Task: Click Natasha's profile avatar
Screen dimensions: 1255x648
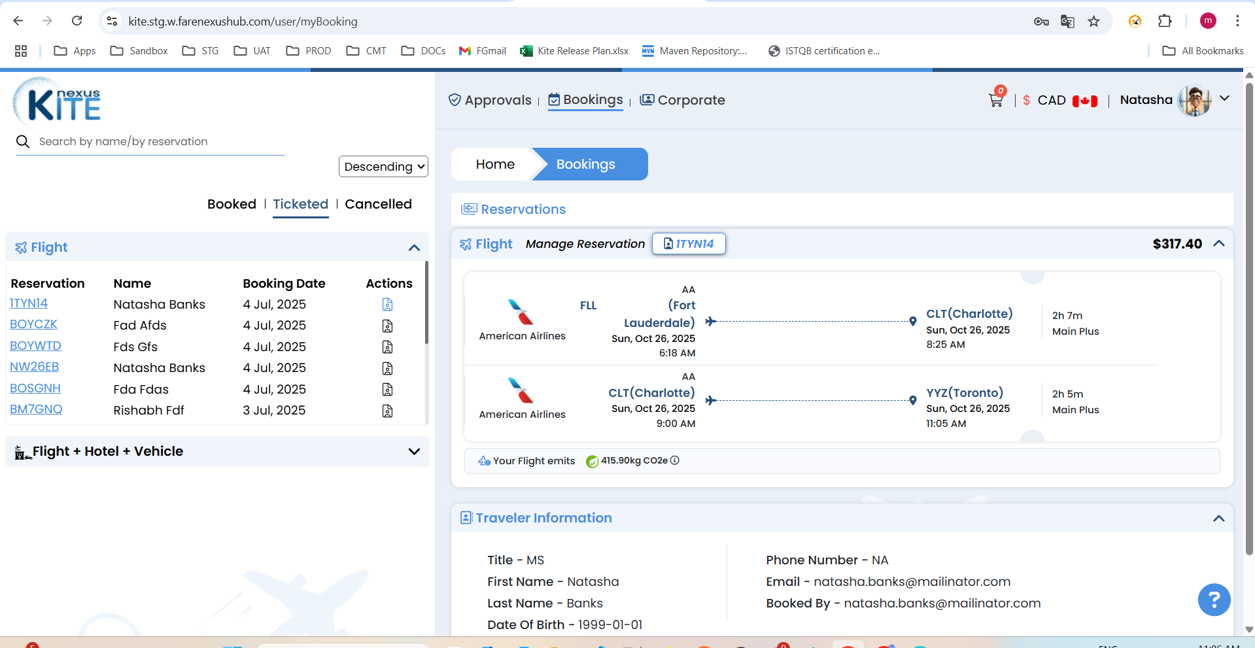Action: click(x=1195, y=100)
